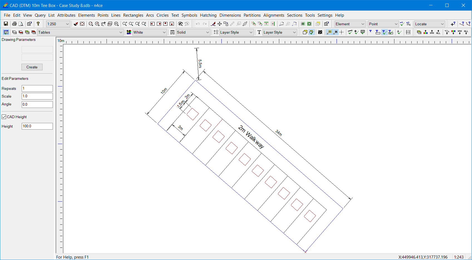Open the Tables layer dropdown
472x260 pixels.
(80, 32)
